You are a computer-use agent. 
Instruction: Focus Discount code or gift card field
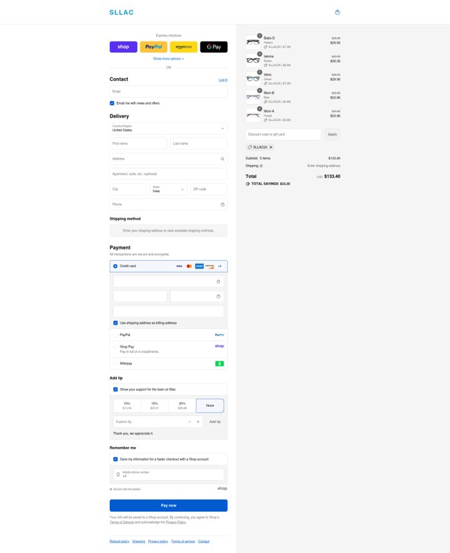click(283, 134)
